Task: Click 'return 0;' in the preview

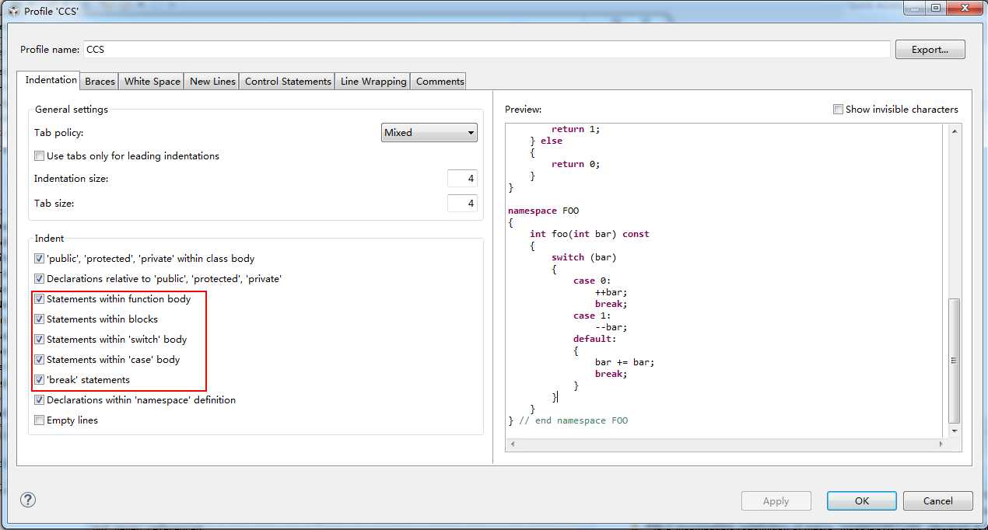Action: pos(576,164)
